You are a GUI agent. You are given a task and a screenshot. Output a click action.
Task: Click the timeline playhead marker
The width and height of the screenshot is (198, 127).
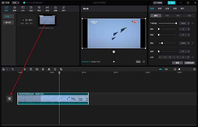click(59, 73)
